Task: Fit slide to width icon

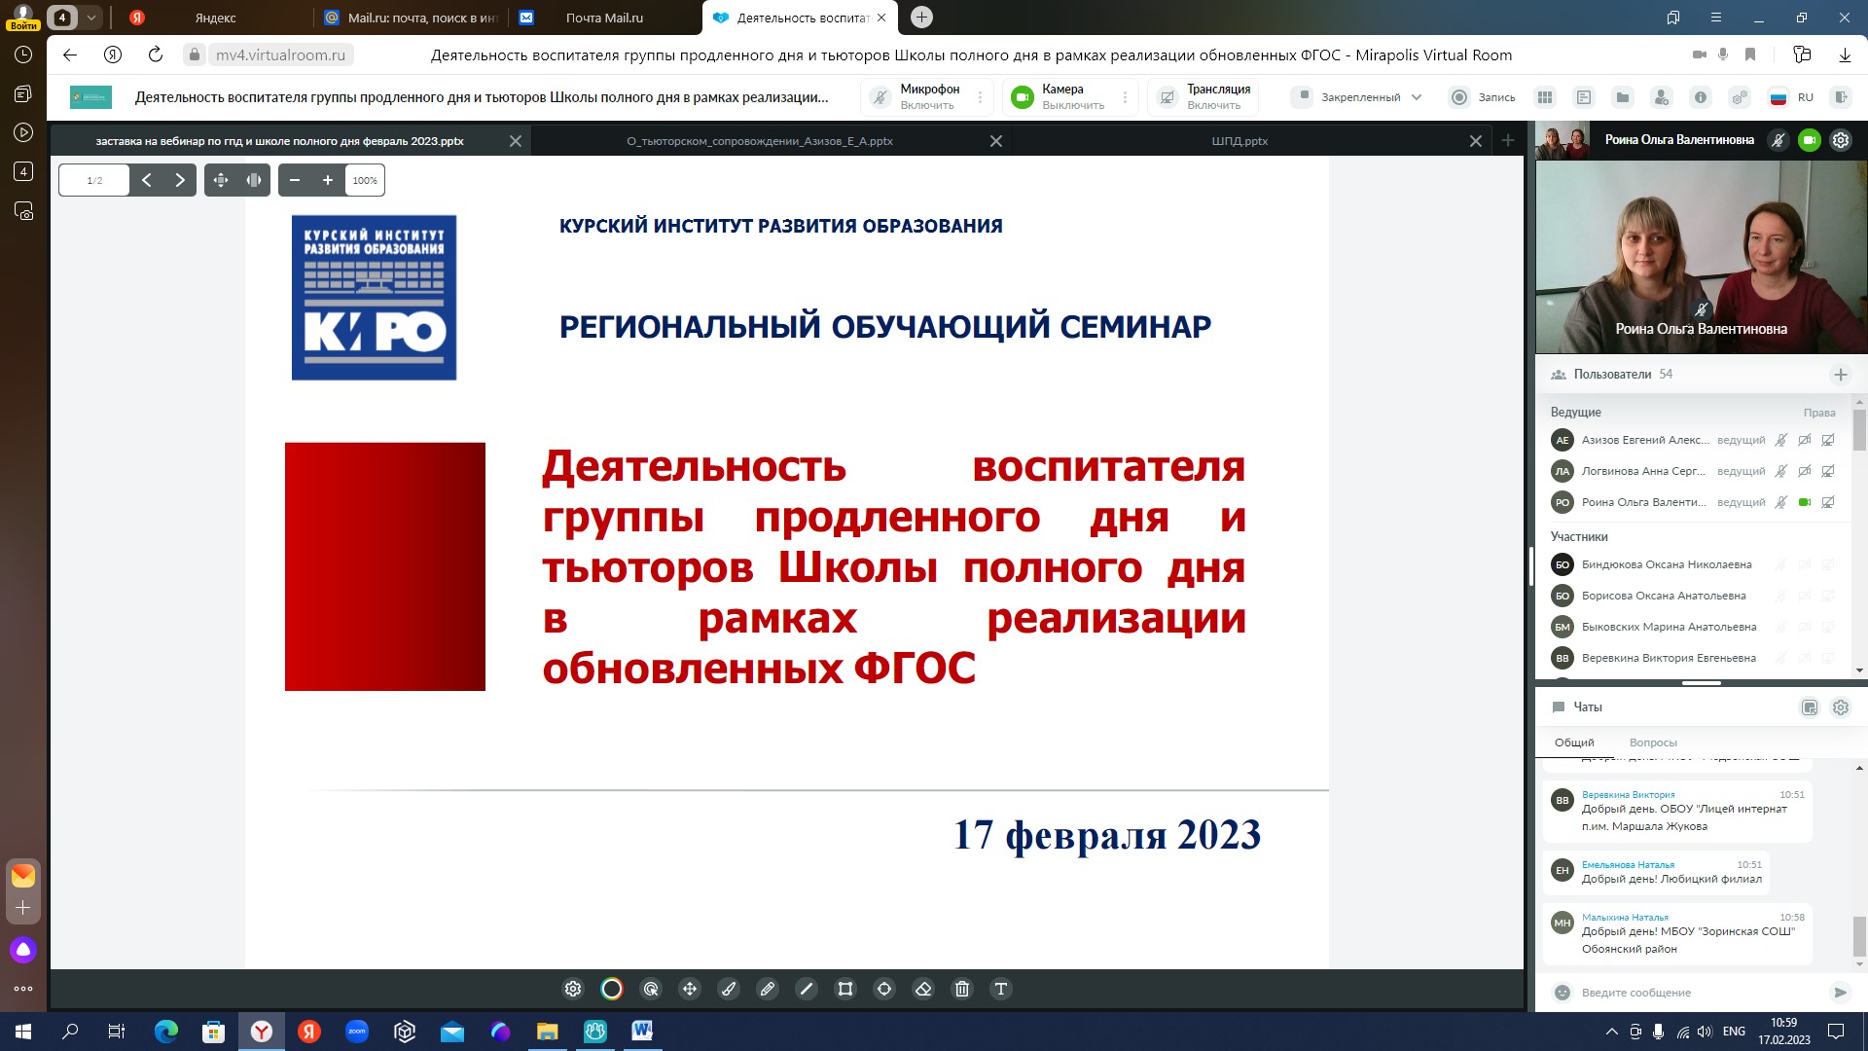Action: (x=254, y=180)
